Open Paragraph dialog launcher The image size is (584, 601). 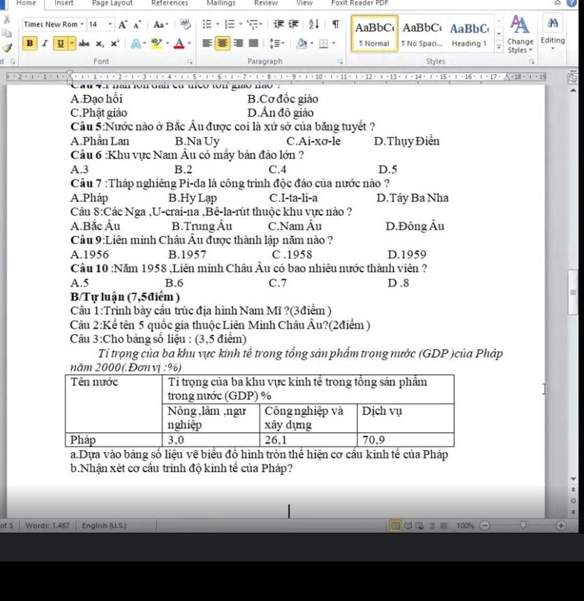[340, 61]
